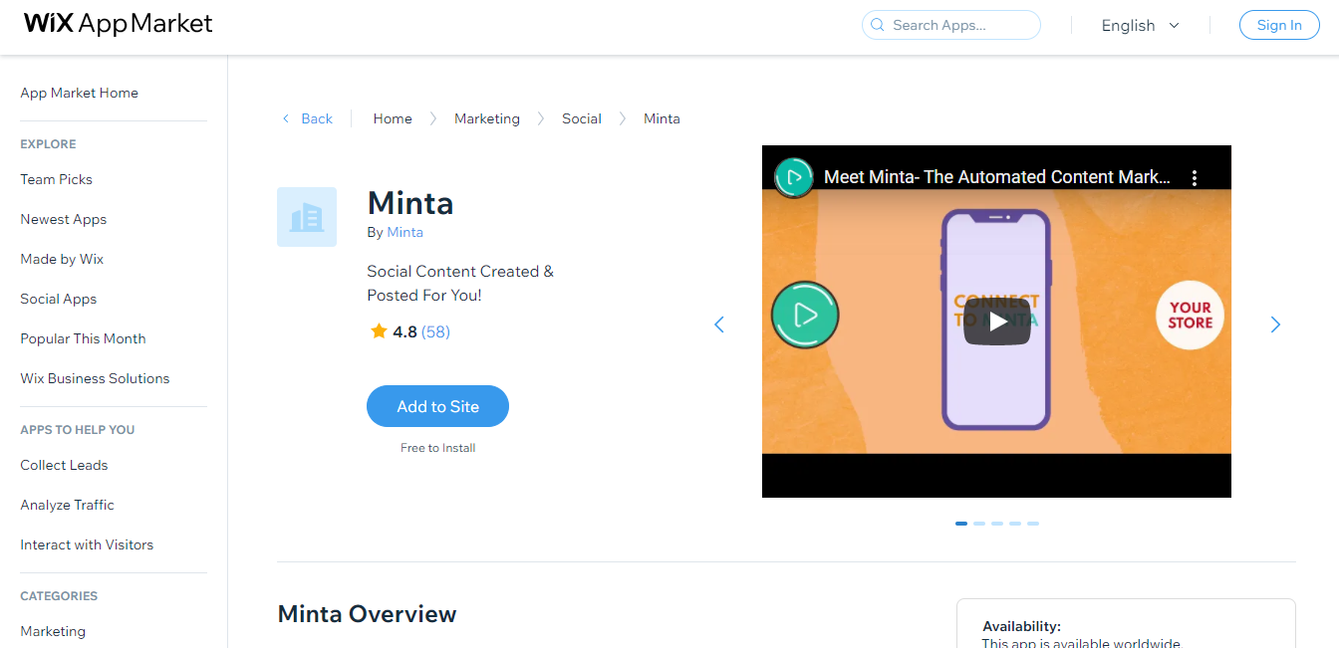1339x648 pixels.
Task: Click the Minta channel avatar in video header
Action: click(x=794, y=177)
